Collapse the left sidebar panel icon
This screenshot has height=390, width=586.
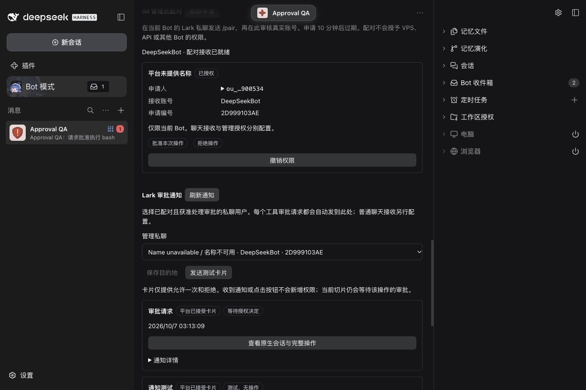[x=121, y=17]
